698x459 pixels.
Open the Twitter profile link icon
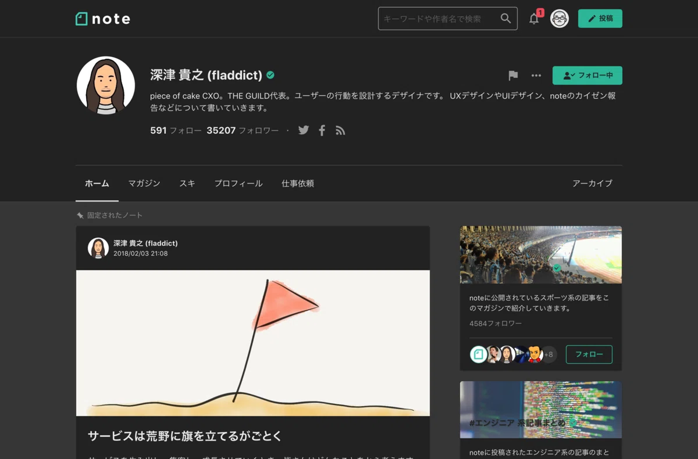coord(304,130)
